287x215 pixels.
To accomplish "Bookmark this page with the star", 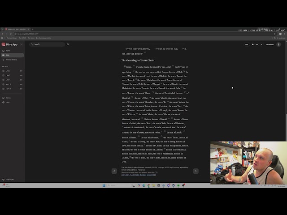I will (274, 34).
